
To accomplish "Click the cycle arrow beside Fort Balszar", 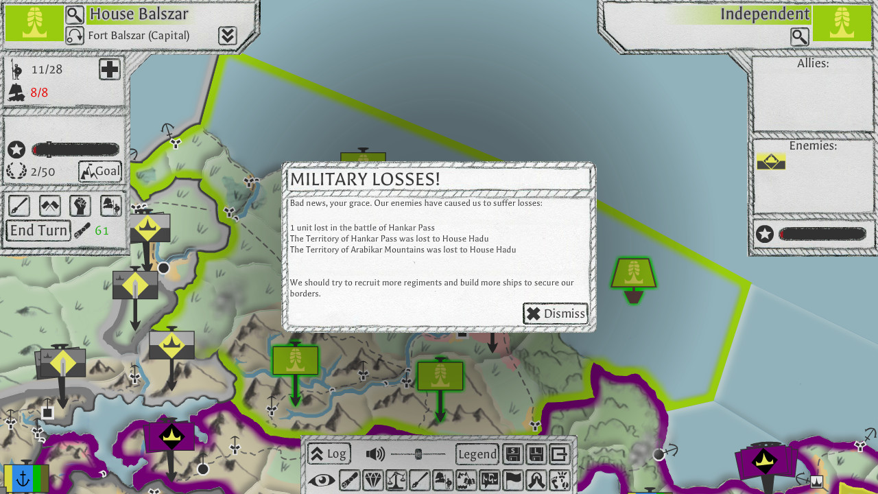I will [x=75, y=36].
